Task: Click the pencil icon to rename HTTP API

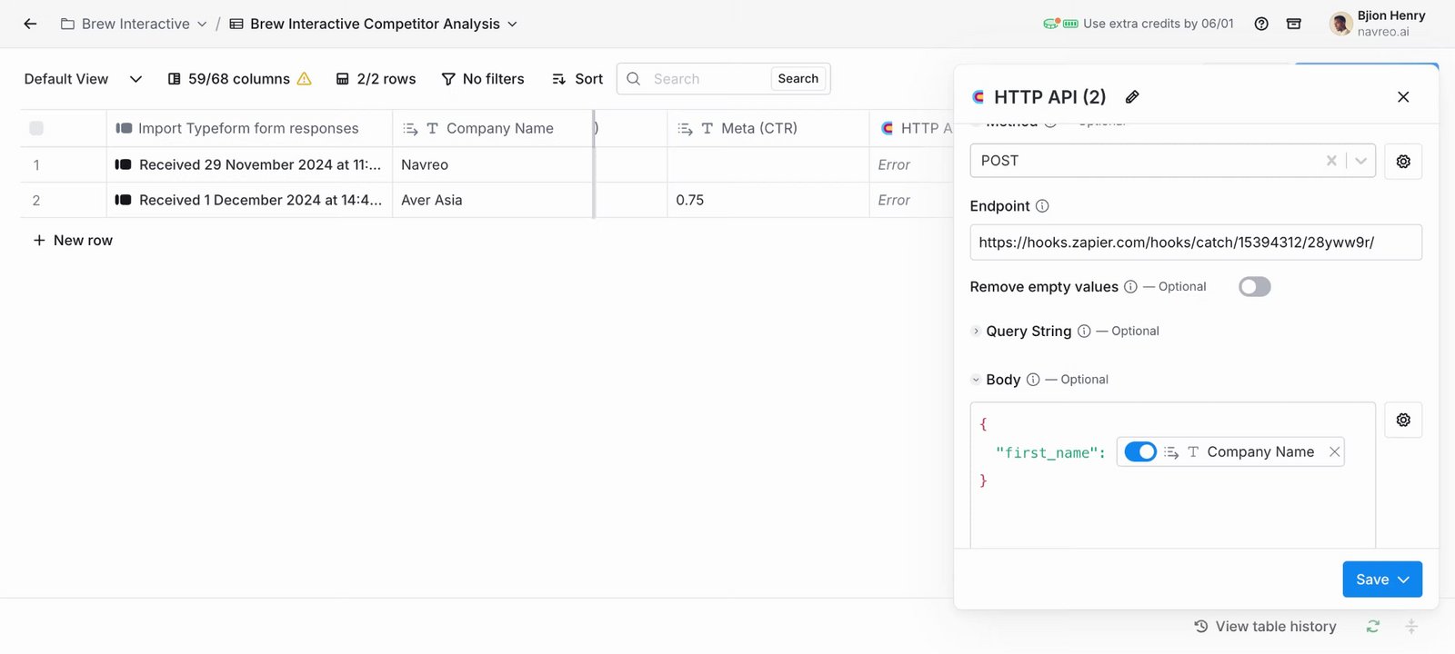Action: 1132,97
